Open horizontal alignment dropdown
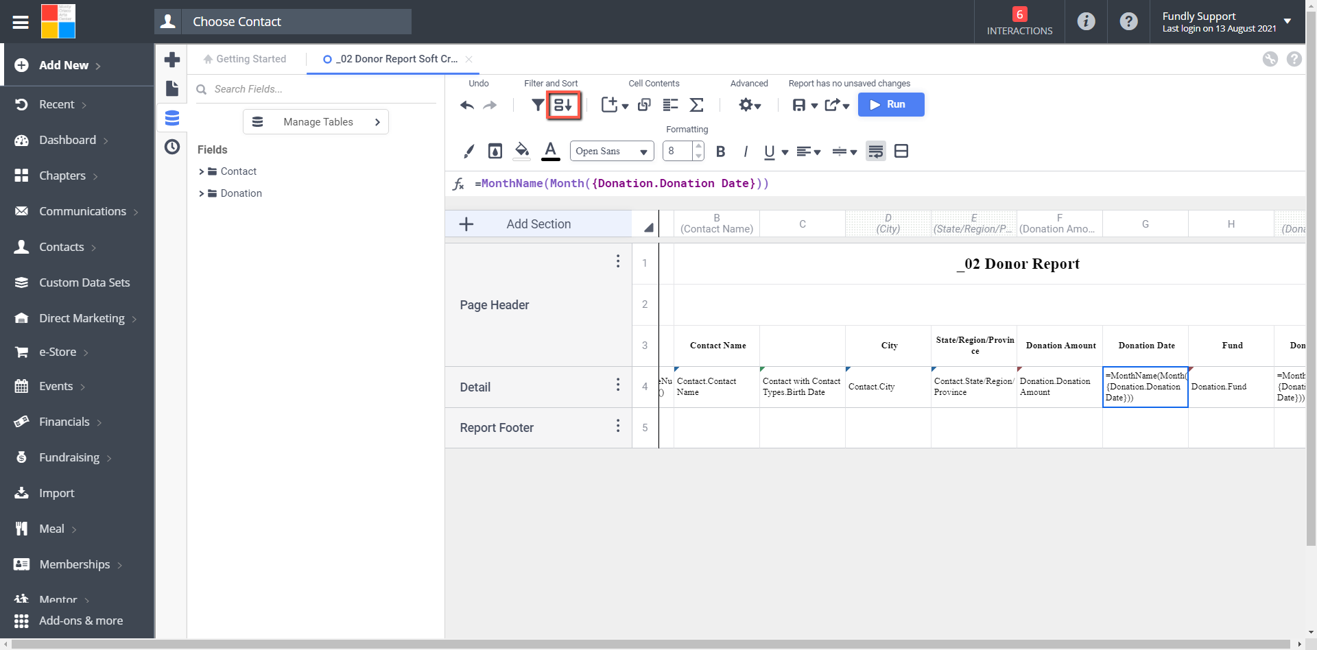 (809, 152)
